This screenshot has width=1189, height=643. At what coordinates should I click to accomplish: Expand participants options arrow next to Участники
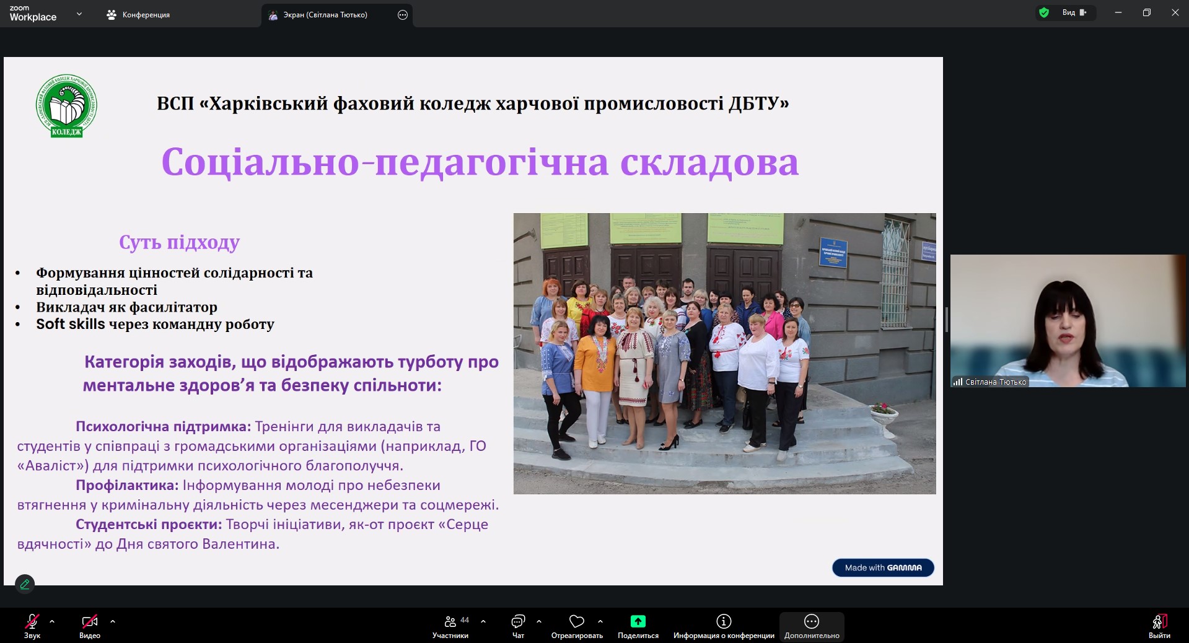pyautogui.click(x=483, y=621)
